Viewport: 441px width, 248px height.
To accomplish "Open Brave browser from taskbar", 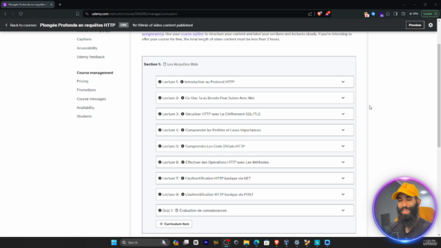I will tap(276, 242).
